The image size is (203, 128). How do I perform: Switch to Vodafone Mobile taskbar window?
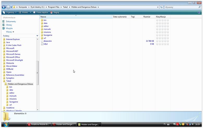(39, 125)
